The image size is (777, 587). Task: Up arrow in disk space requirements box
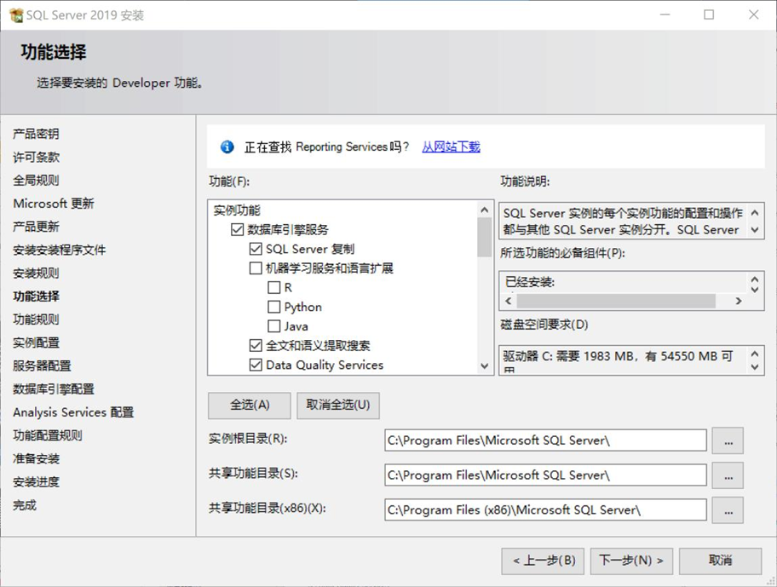[755, 354]
